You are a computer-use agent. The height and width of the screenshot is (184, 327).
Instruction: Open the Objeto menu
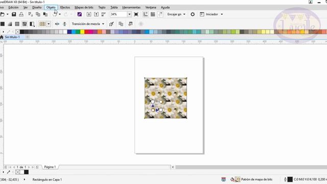pos(51,7)
